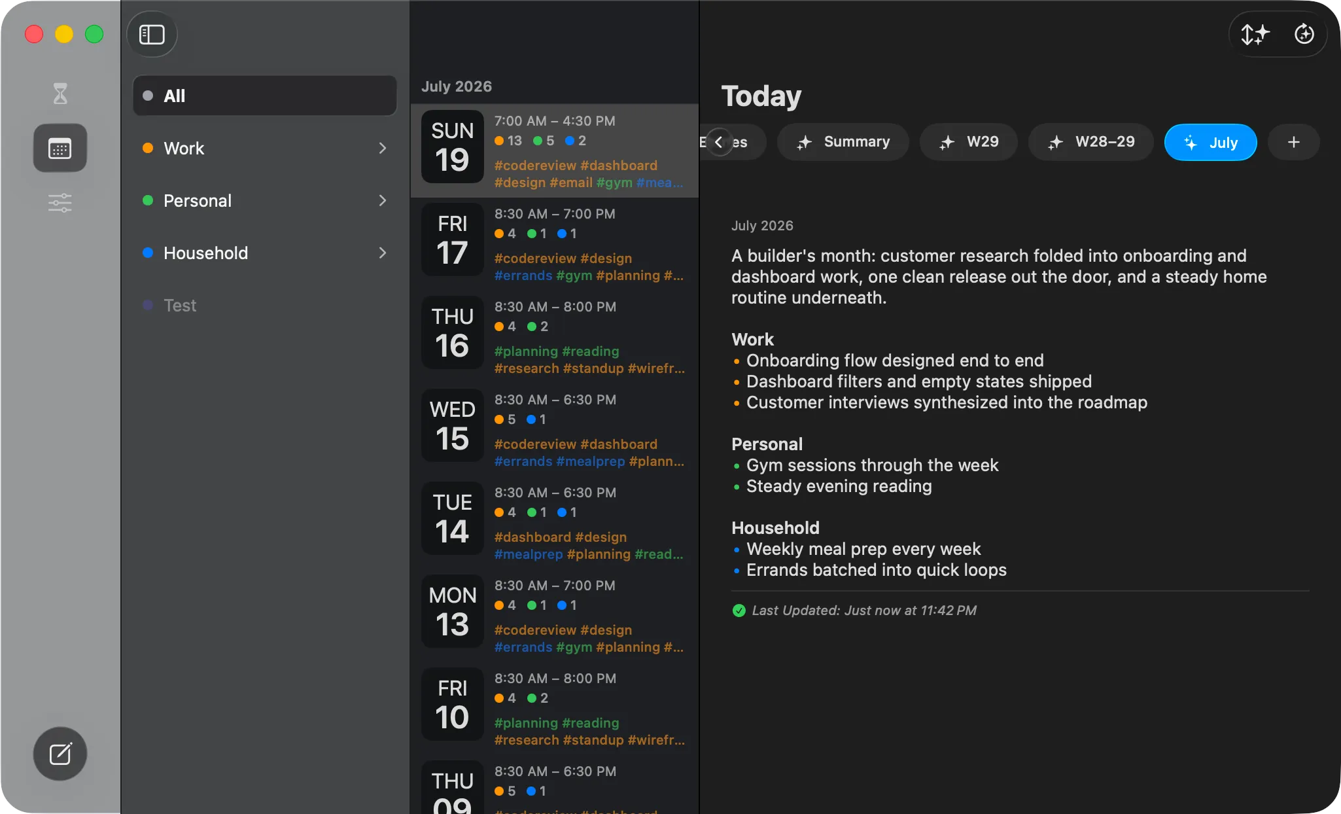This screenshot has width=1341, height=814.
Task: Toggle the sidebar panel button
Action: pos(152,34)
